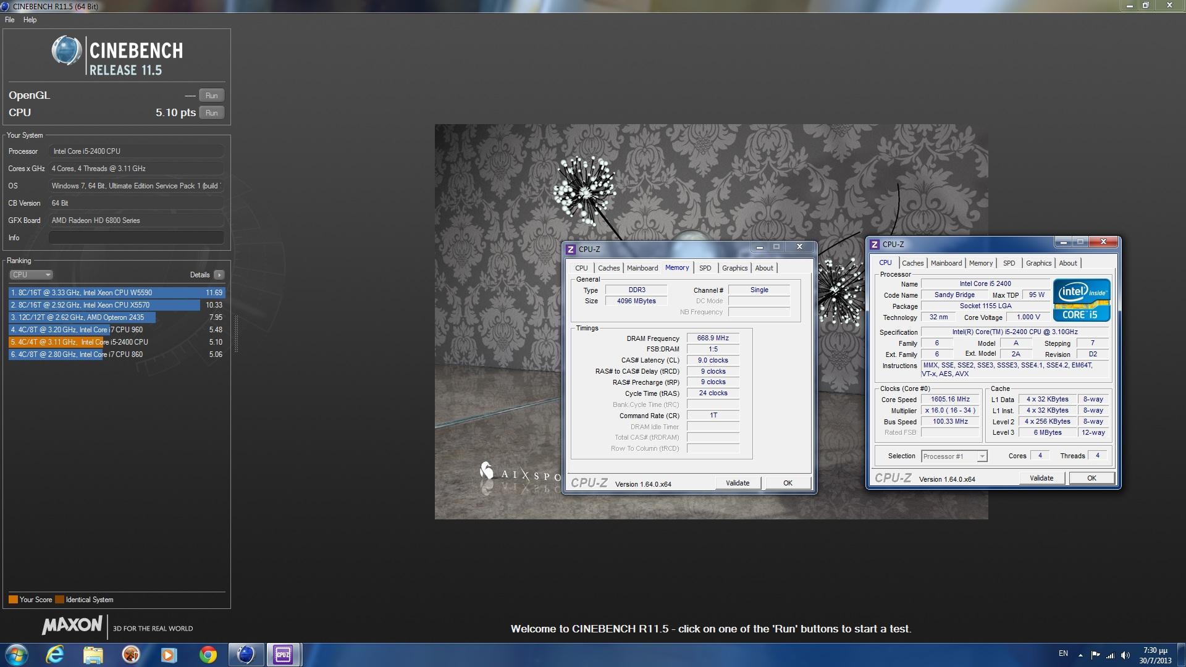
Task: Close the right CPU-Z window
Action: pos(1103,242)
